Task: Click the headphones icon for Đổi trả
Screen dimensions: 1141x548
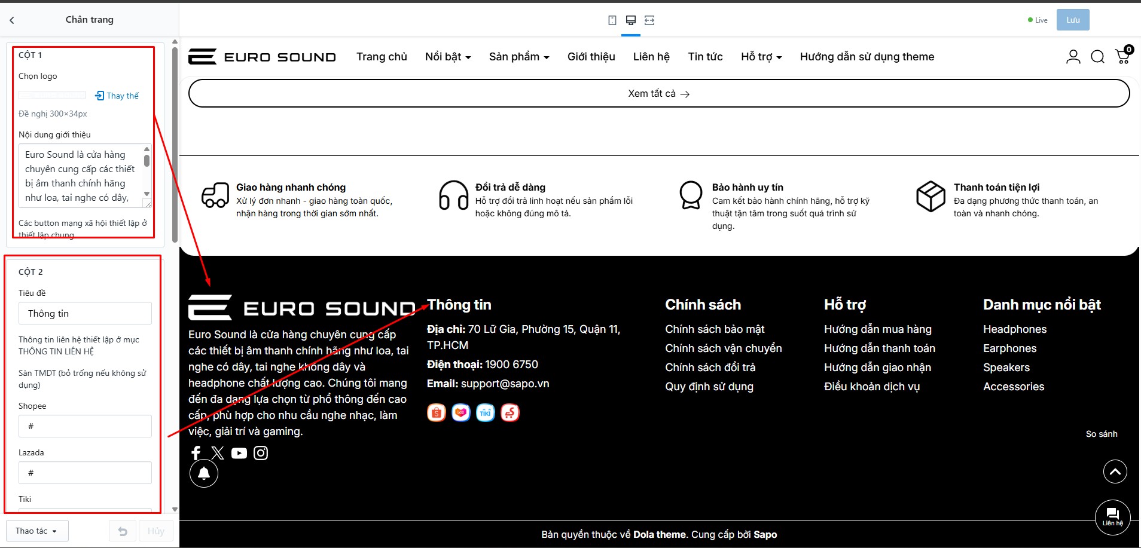Action: pyautogui.click(x=454, y=195)
